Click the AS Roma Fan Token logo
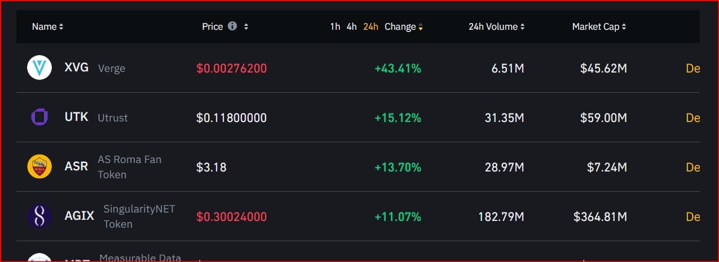The image size is (719, 262). pyautogui.click(x=39, y=167)
